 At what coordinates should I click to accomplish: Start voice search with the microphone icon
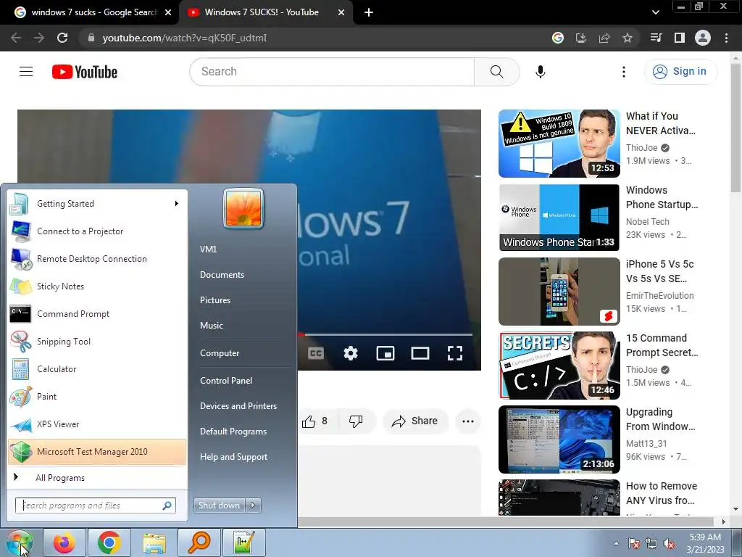(540, 72)
